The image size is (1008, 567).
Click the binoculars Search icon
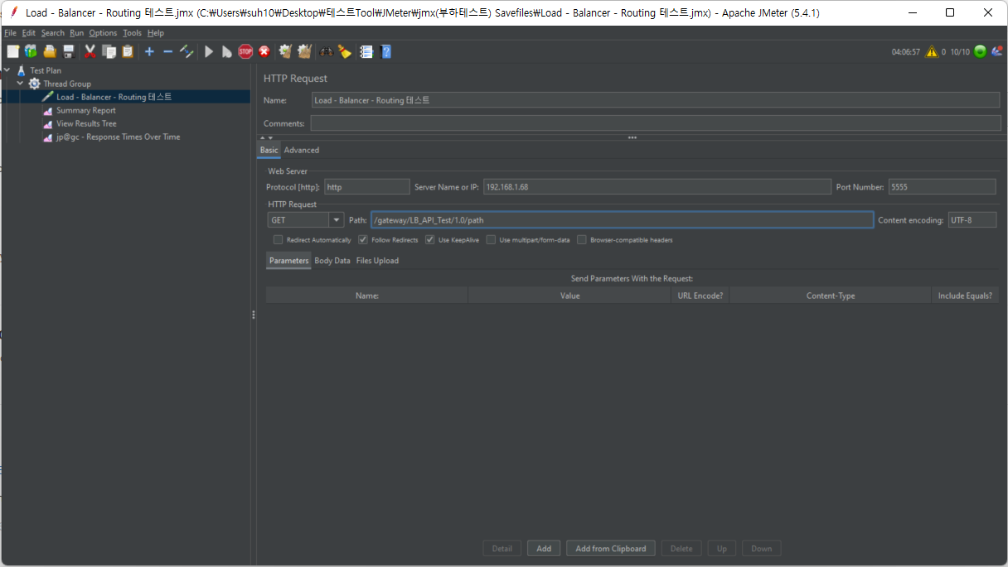point(326,51)
